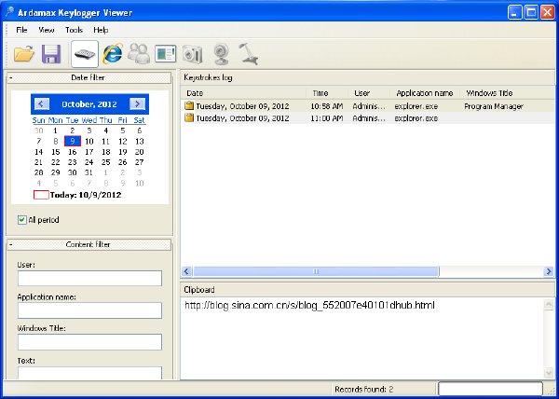The height and width of the screenshot is (399, 559).
Task: Go to the previous month in calendar
Action: point(41,104)
